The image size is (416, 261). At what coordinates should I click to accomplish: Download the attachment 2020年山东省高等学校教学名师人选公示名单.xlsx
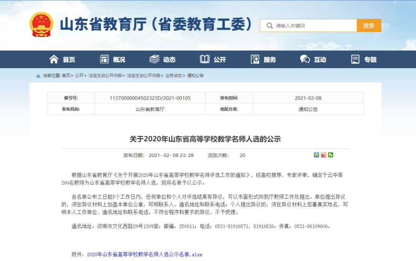click(x=144, y=254)
